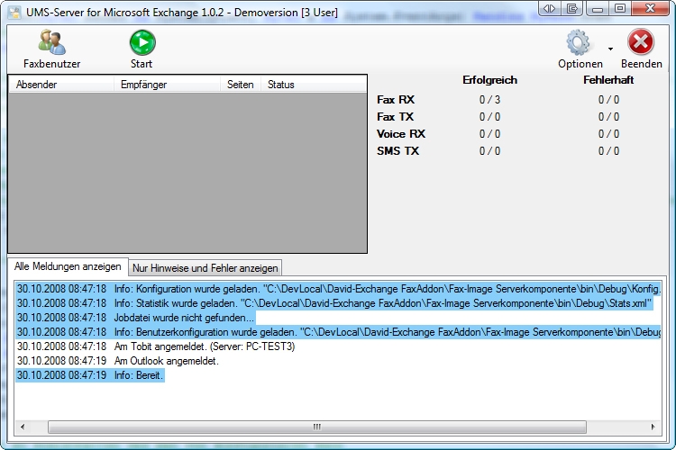The width and height of the screenshot is (676, 450).
Task: Open Nur Hinweise und Fehler anzeigen tab
Action: click(x=206, y=268)
